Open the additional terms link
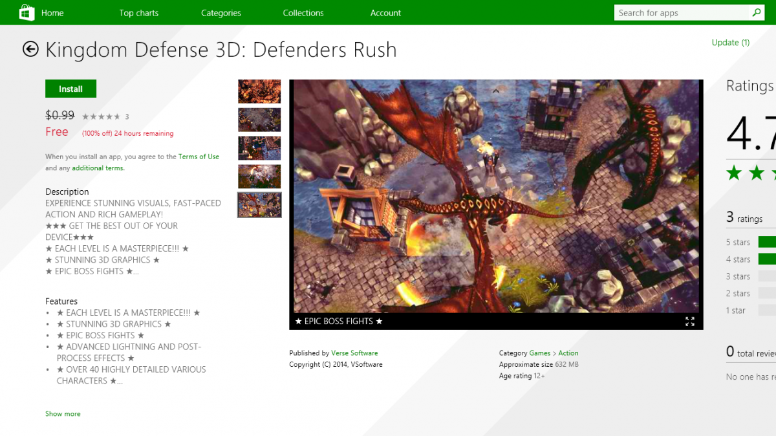This screenshot has width=776, height=436. 98,168
